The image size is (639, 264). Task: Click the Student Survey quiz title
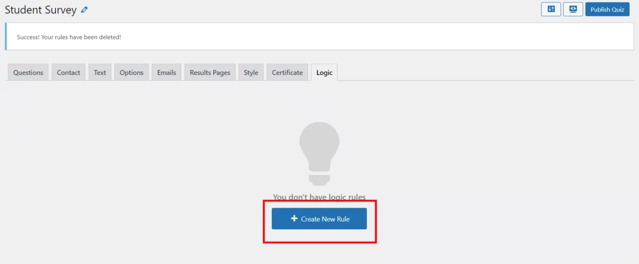click(41, 9)
